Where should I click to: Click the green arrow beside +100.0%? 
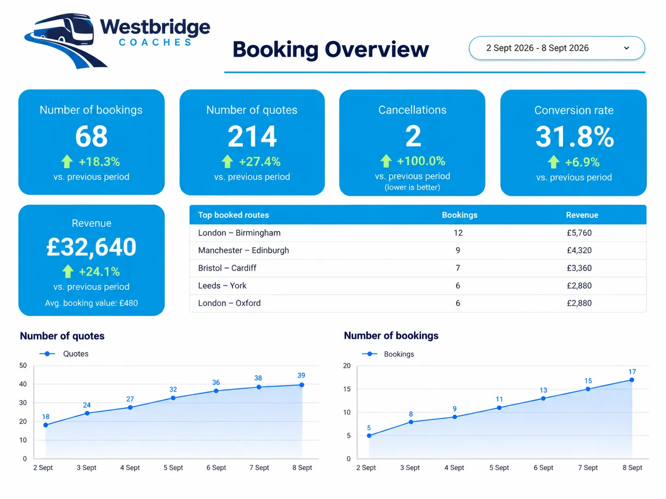tap(386, 161)
